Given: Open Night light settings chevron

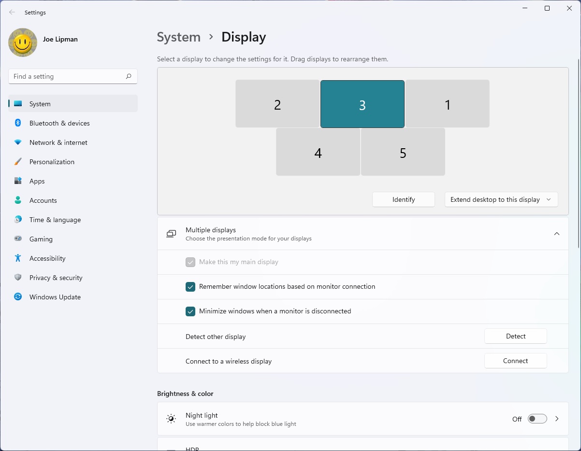Looking at the screenshot, I should pos(557,419).
